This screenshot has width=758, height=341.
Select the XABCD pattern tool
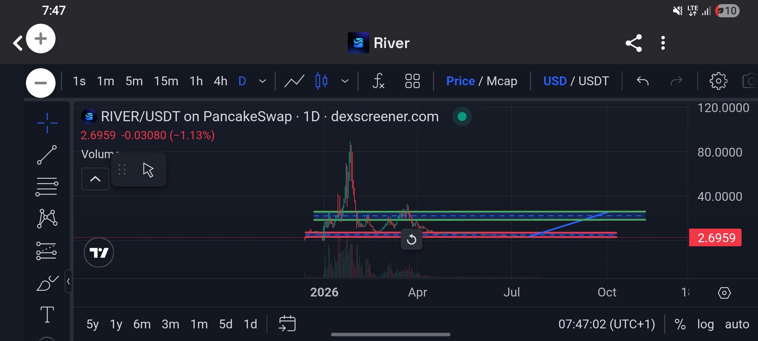coord(47,218)
